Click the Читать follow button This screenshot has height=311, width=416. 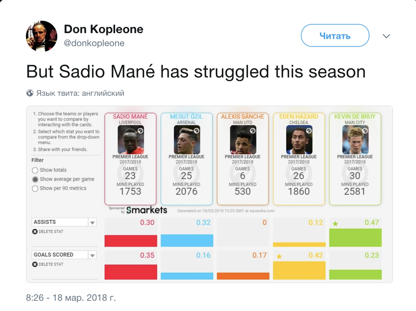click(335, 36)
